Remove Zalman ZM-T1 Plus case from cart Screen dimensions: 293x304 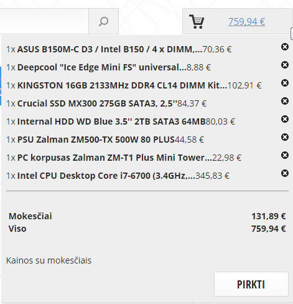tap(285, 155)
